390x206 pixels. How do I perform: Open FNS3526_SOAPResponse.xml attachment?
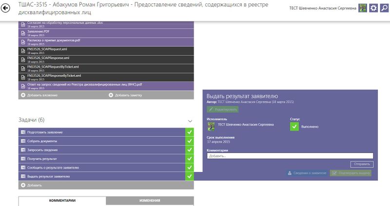[106, 60]
